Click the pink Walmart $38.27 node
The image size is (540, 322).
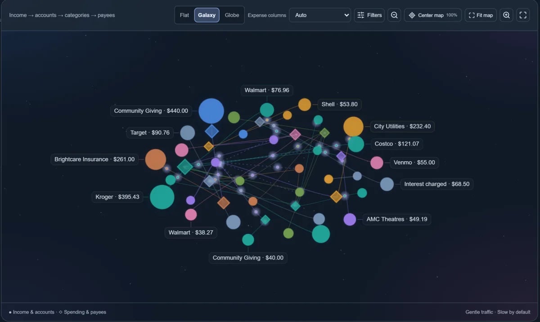[191, 215]
